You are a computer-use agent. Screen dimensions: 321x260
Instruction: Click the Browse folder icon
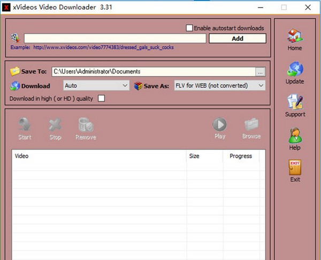coord(251,124)
